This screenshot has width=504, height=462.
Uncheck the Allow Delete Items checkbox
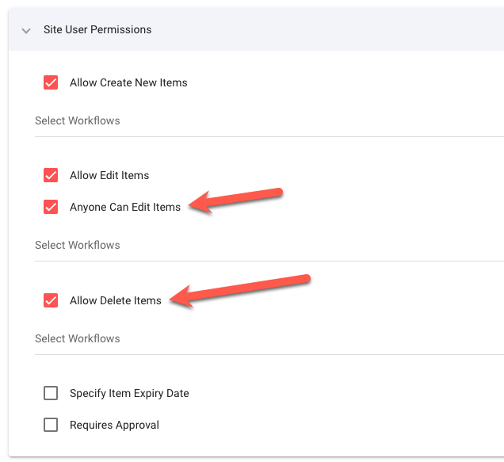[x=51, y=300]
